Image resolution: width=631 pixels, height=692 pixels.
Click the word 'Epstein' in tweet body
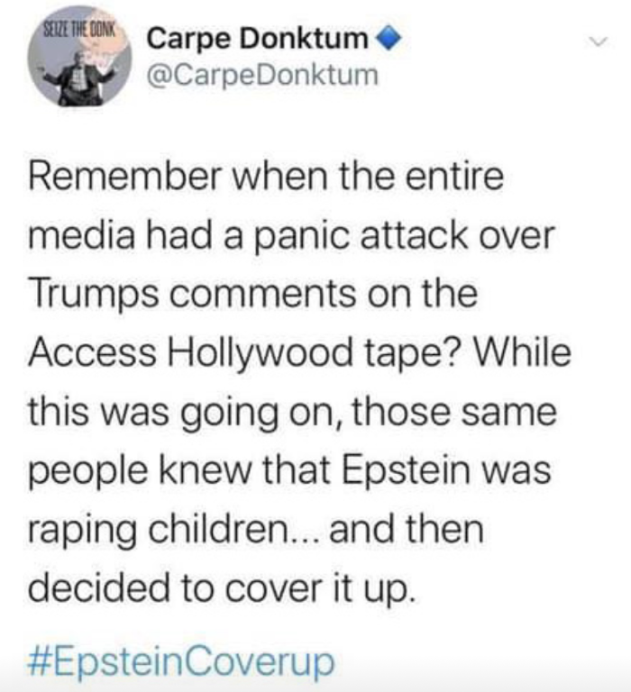pos(406,470)
